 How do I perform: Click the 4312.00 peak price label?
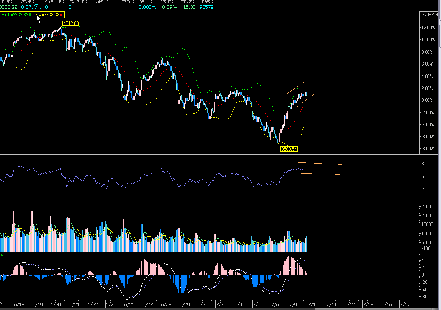71,23
